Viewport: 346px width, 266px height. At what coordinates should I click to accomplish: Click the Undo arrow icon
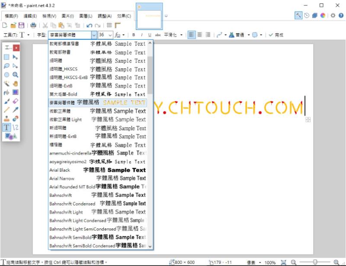click(90, 26)
